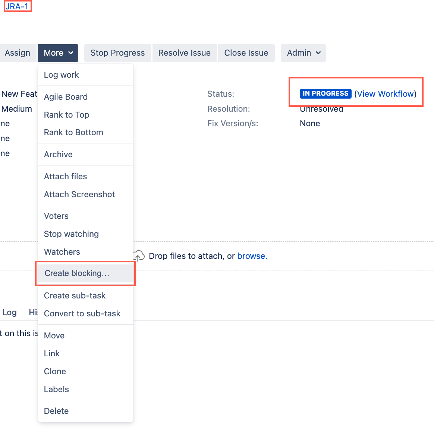
Task: Click Stop Progress button
Action: coord(118,53)
